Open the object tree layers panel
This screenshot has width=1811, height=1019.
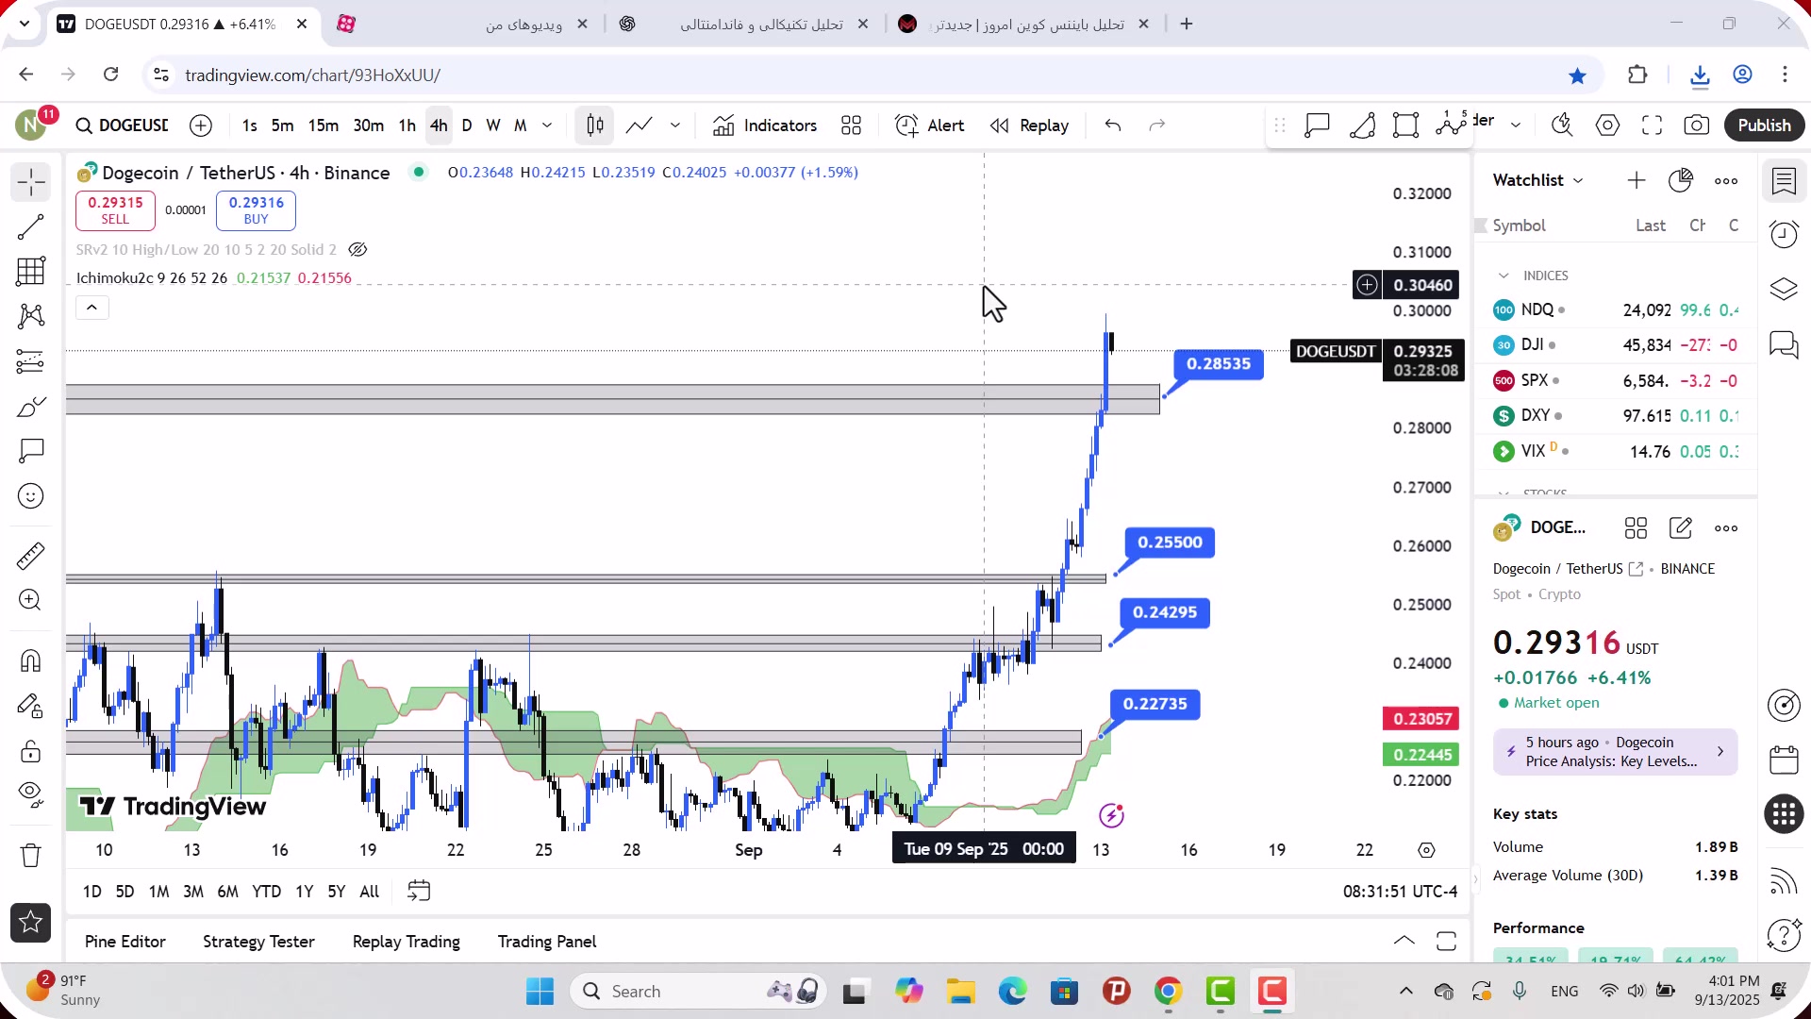1785,289
